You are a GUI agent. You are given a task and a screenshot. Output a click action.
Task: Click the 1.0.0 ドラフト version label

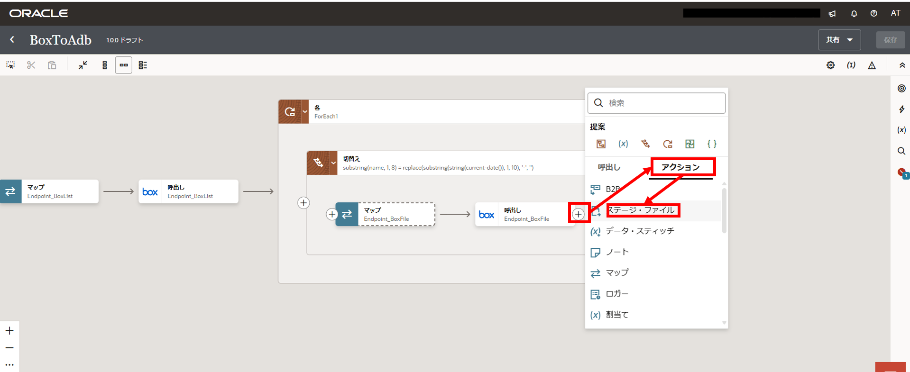coord(124,40)
